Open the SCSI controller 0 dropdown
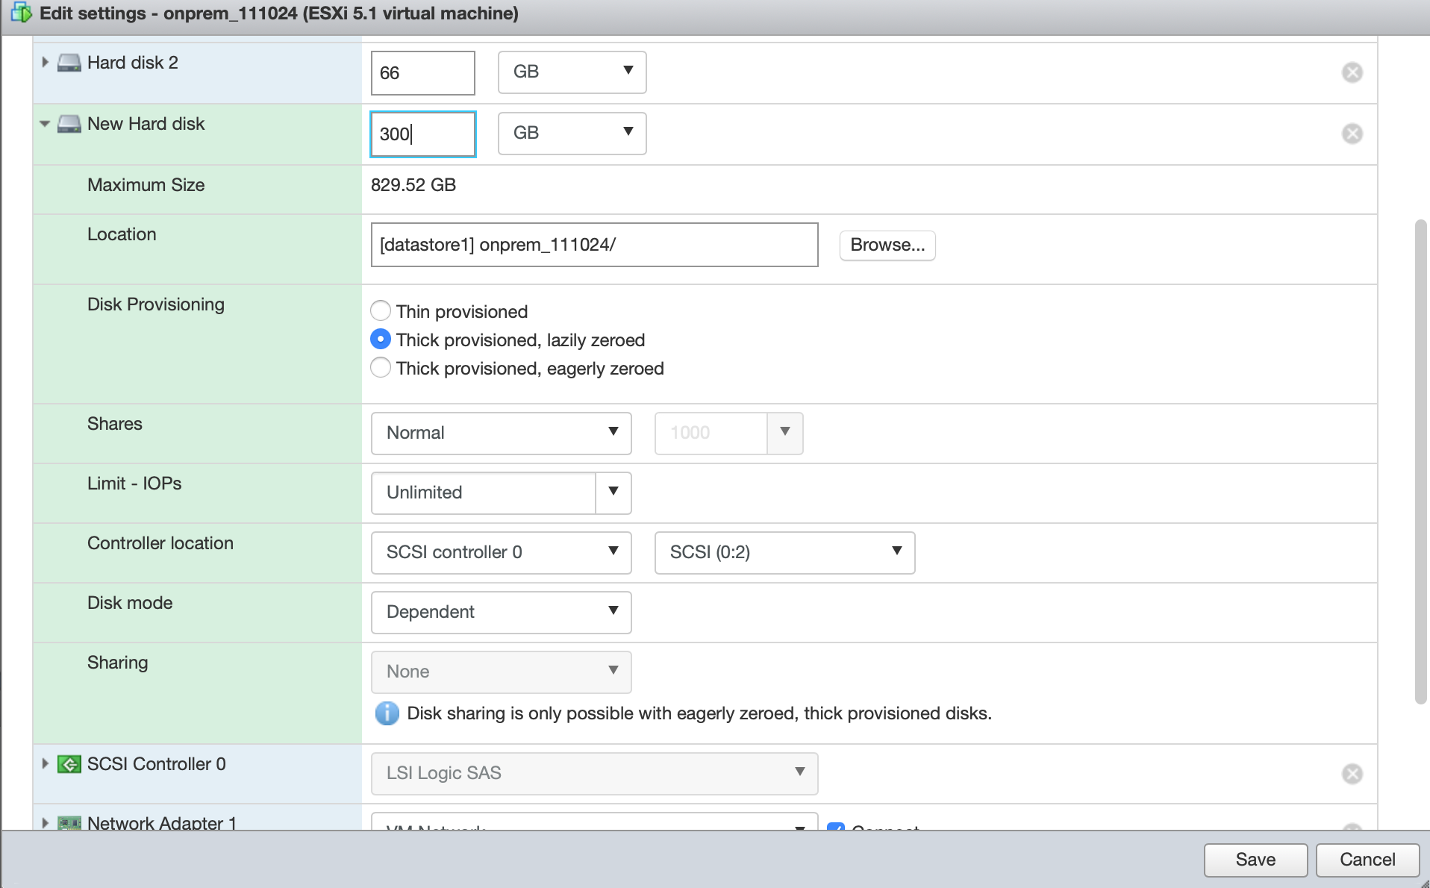 pos(502,552)
